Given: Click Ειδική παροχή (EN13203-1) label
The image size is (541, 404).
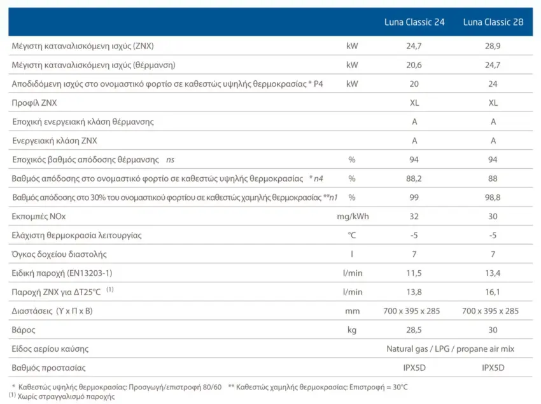Looking at the screenshot, I should [x=62, y=273].
